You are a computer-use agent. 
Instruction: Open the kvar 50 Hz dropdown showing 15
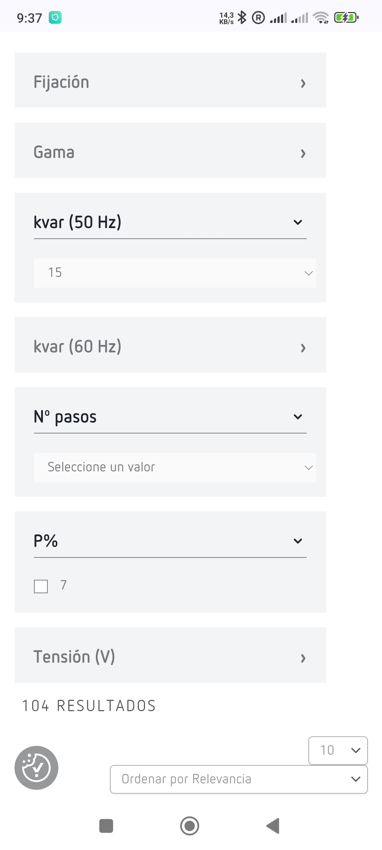coord(175,273)
